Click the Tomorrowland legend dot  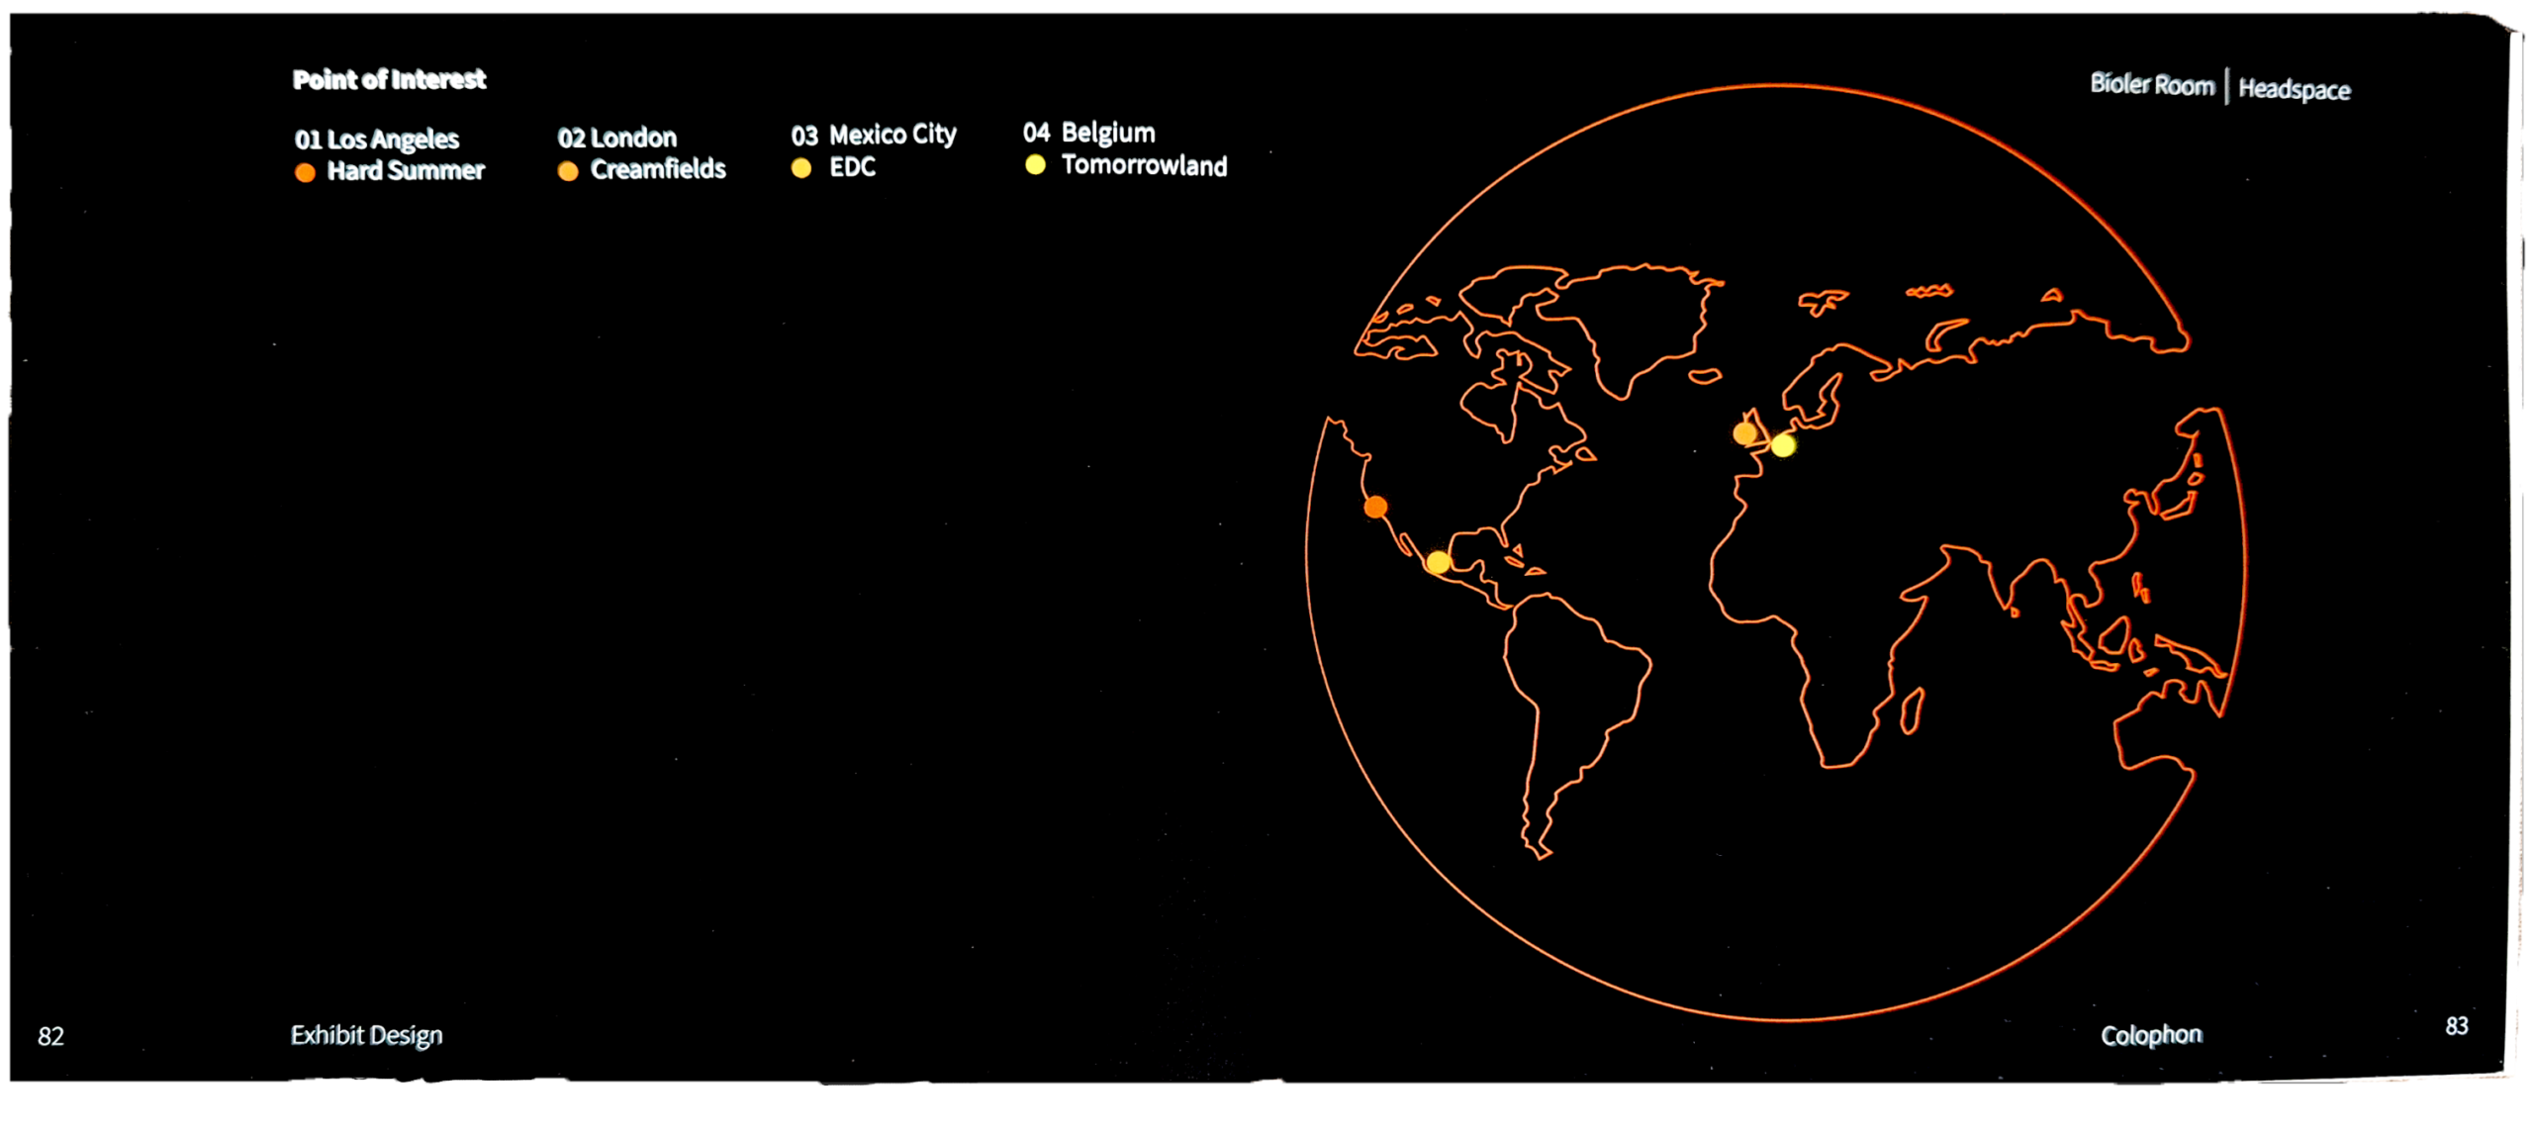(x=1035, y=165)
